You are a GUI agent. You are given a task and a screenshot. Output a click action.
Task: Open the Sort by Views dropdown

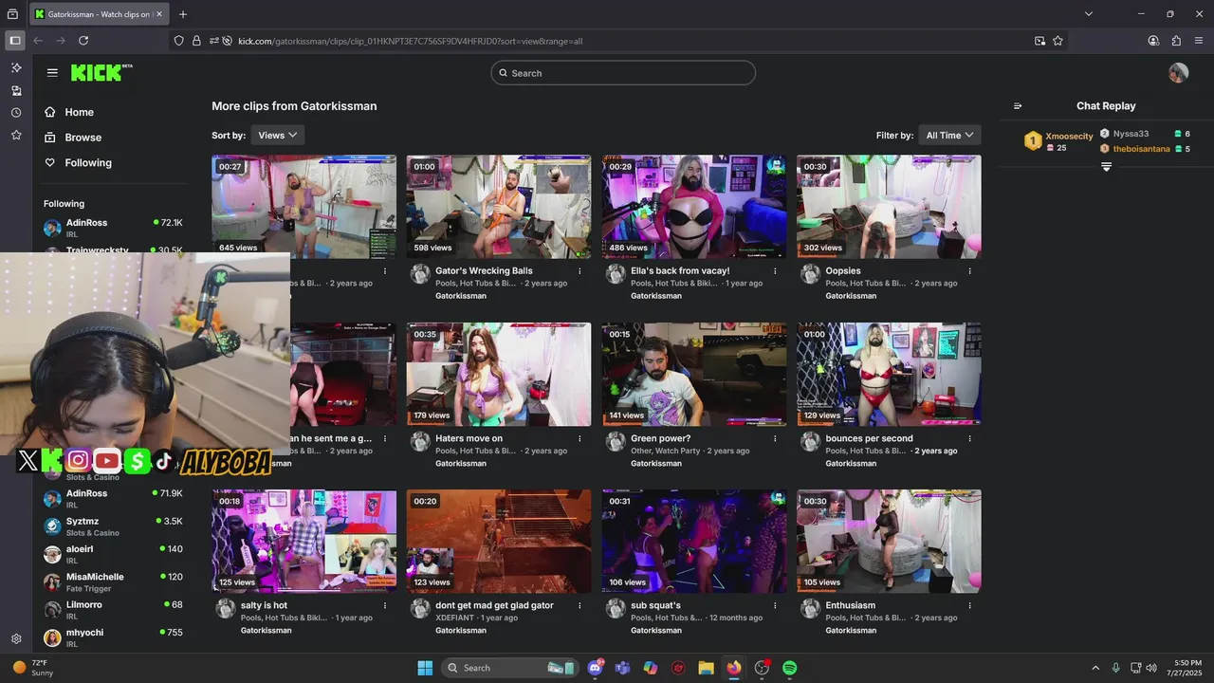[278, 136]
